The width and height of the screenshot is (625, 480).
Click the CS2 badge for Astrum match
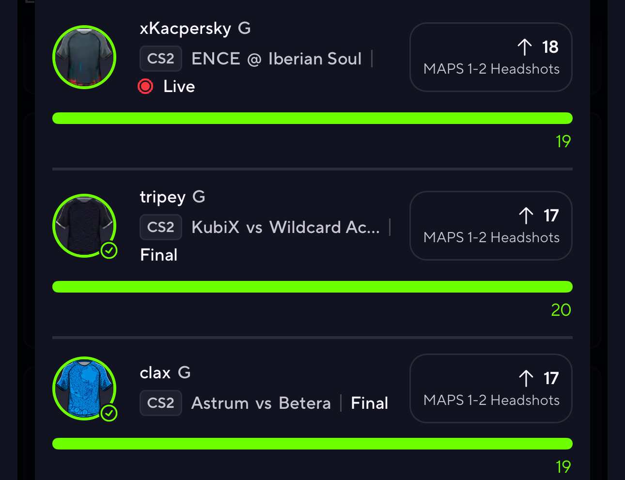(x=160, y=403)
